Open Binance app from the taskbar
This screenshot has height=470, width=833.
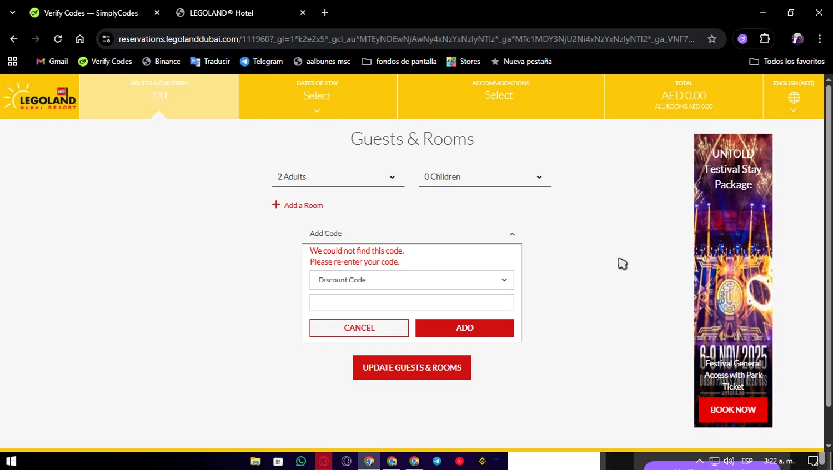point(482,461)
